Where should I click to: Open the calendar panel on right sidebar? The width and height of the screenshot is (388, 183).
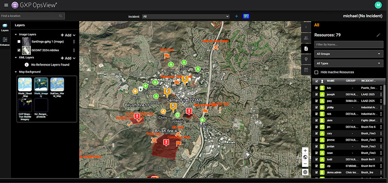[306, 70]
